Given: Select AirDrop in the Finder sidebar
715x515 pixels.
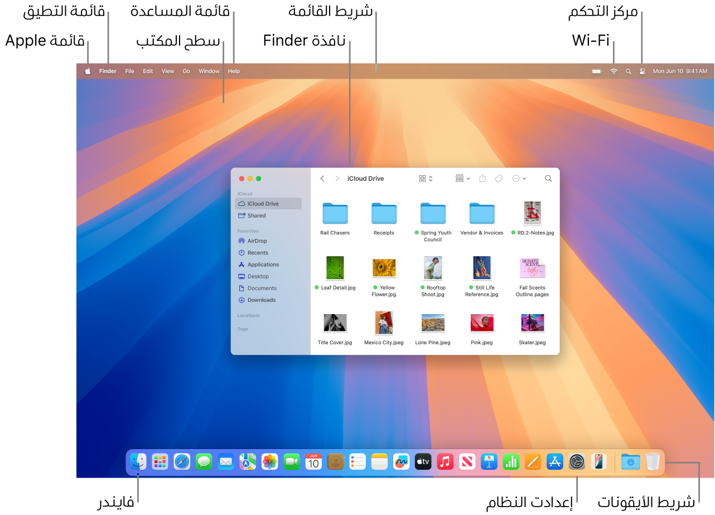Looking at the screenshot, I should coord(258,240).
